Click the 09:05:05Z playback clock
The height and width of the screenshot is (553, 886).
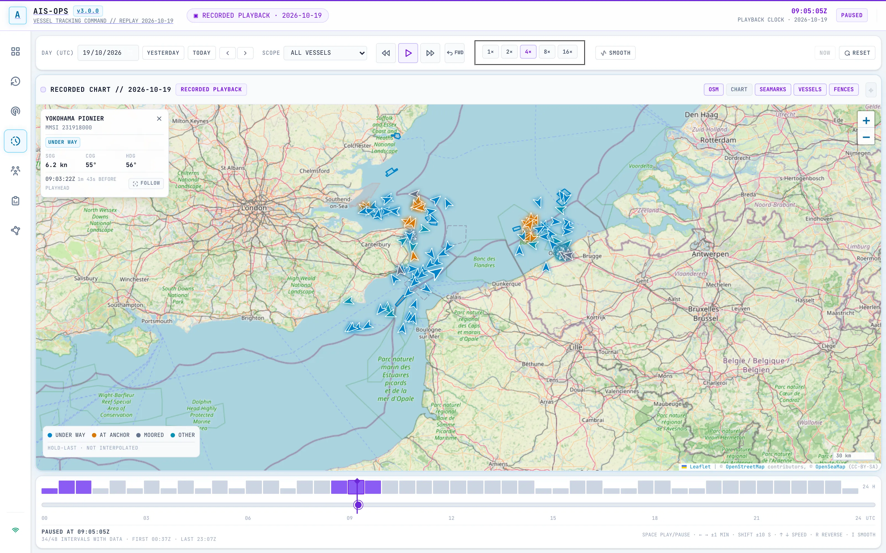(x=809, y=11)
